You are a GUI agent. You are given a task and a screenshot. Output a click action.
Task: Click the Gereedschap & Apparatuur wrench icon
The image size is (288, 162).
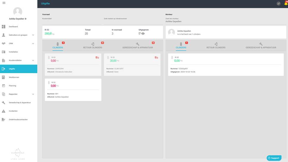(x=4, y=103)
